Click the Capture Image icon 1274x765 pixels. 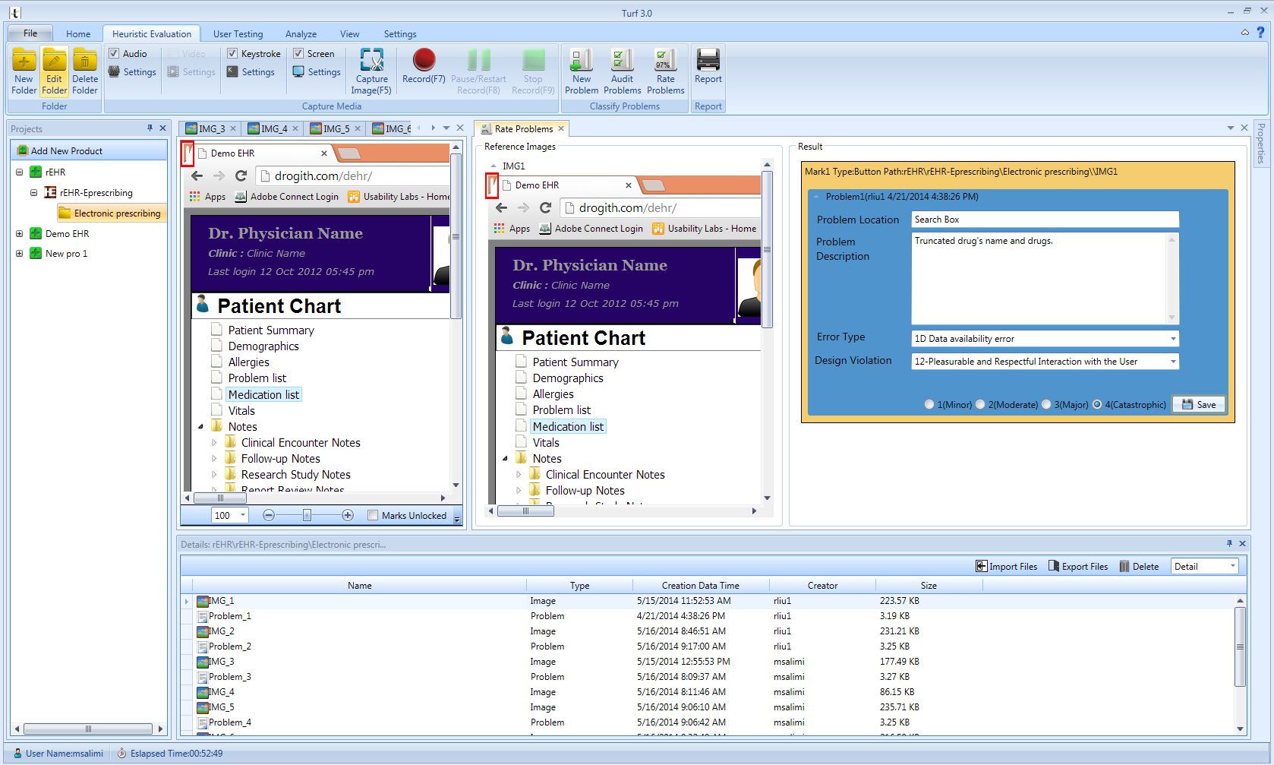coord(371,61)
